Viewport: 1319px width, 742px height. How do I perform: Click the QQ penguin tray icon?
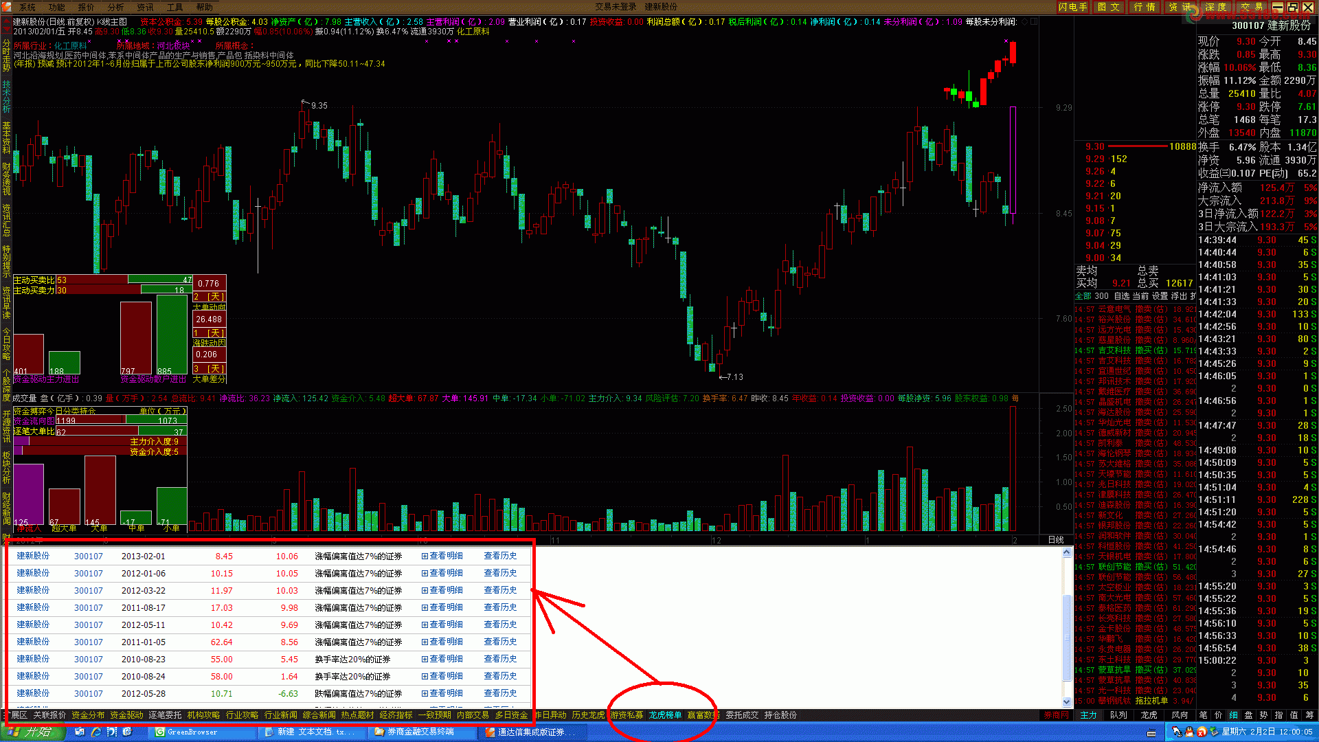pos(1189,732)
